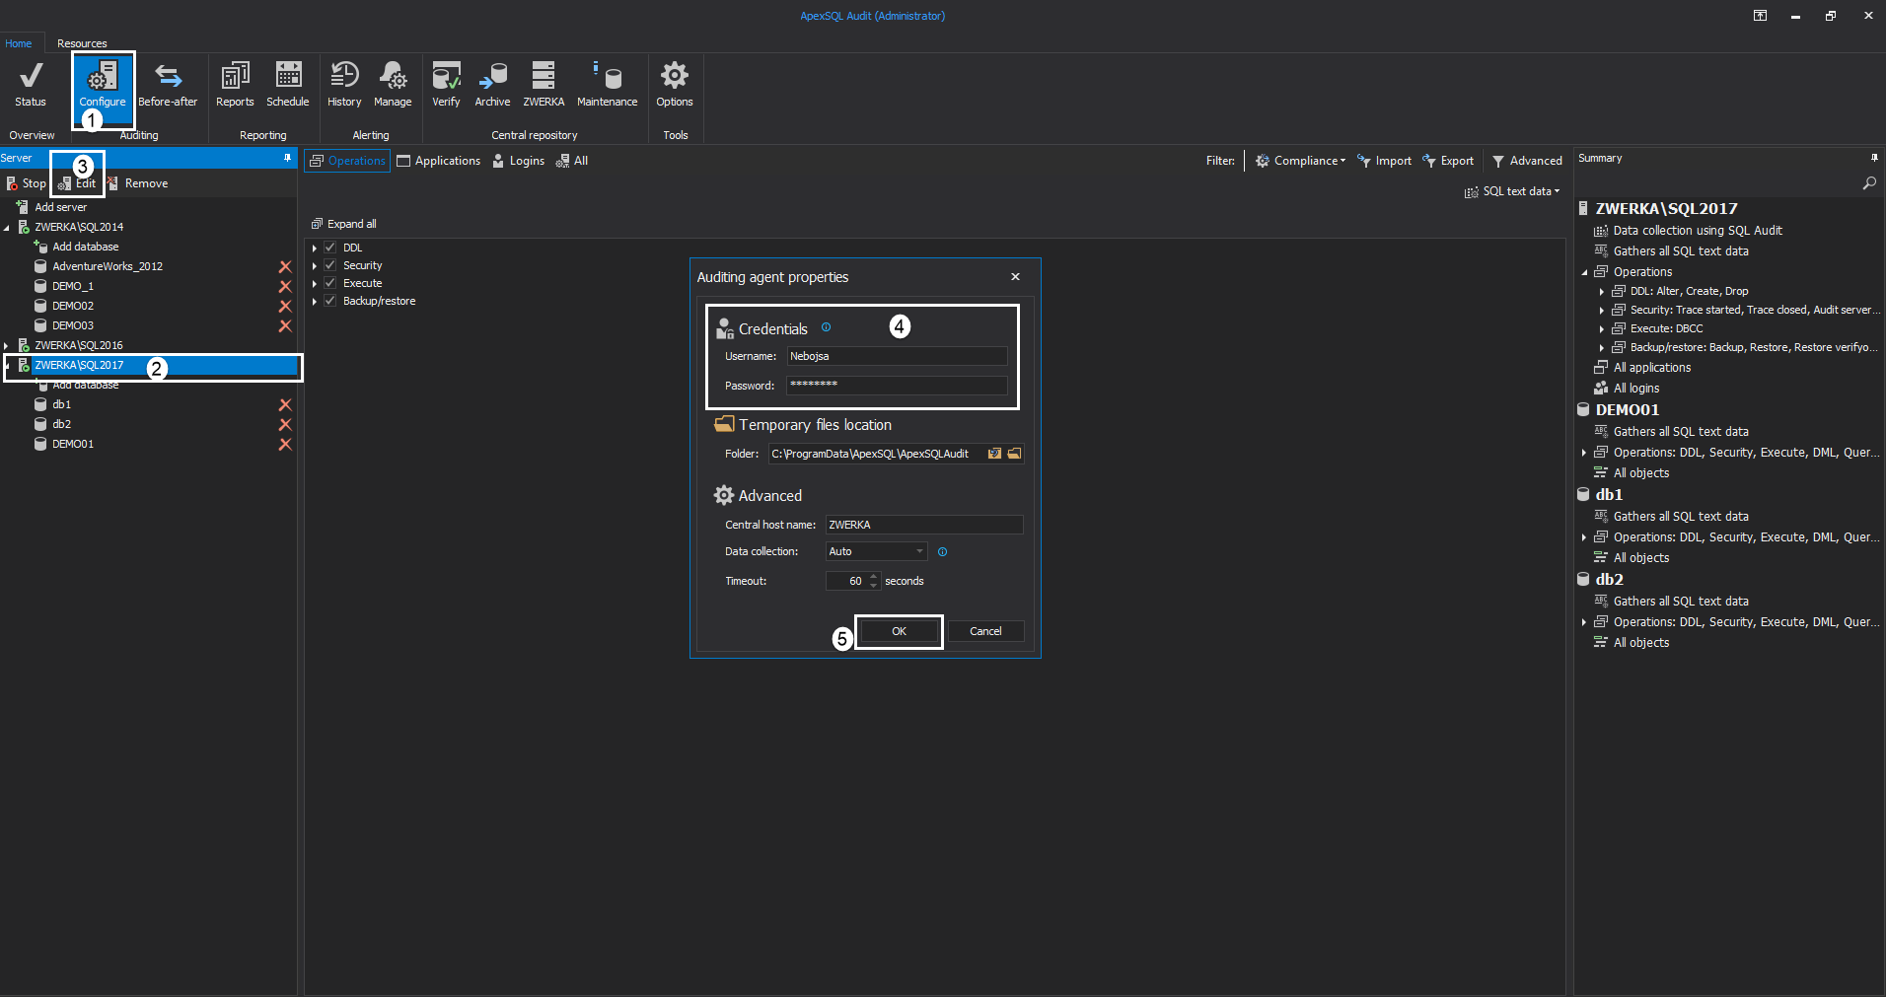Image resolution: width=1886 pixels, height=997 pixels.
Task: Collapse Operations in the Summary panel
Action: (x=1585, y=272)
